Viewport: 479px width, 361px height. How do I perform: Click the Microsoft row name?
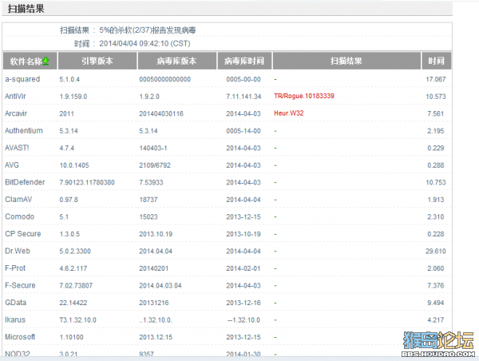(x=20, y=337)
